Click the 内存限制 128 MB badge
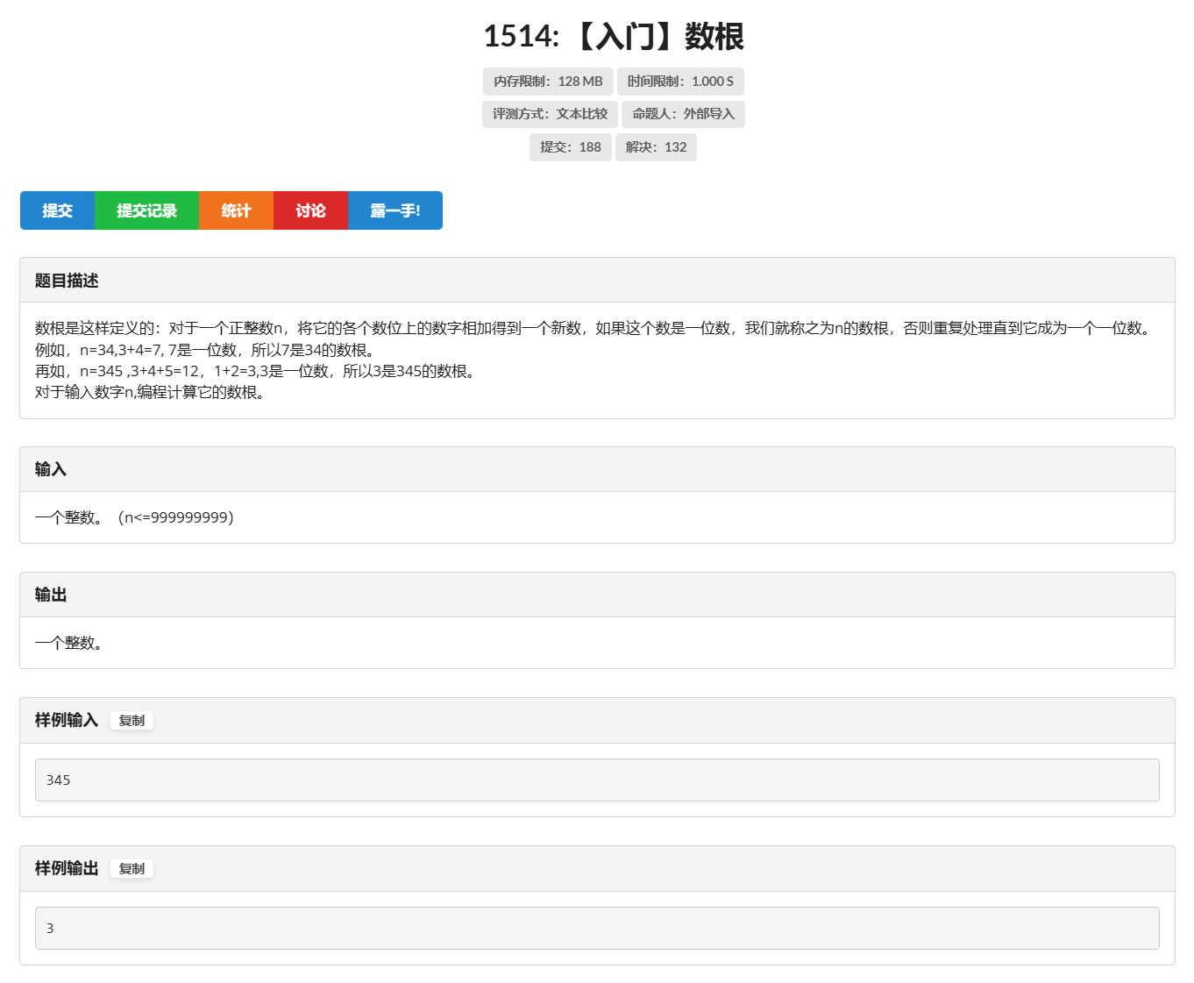 (548, 82)
